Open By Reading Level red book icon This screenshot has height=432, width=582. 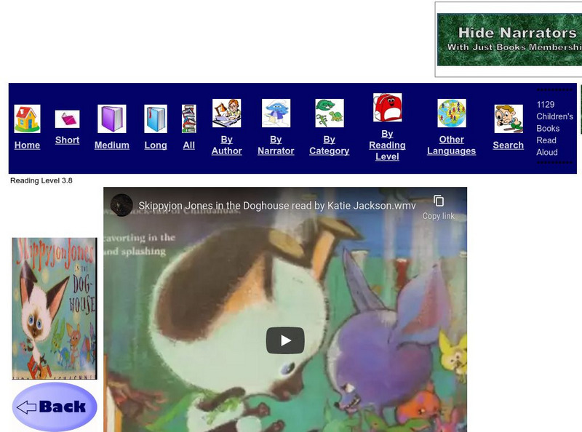(x=388, y=108)
